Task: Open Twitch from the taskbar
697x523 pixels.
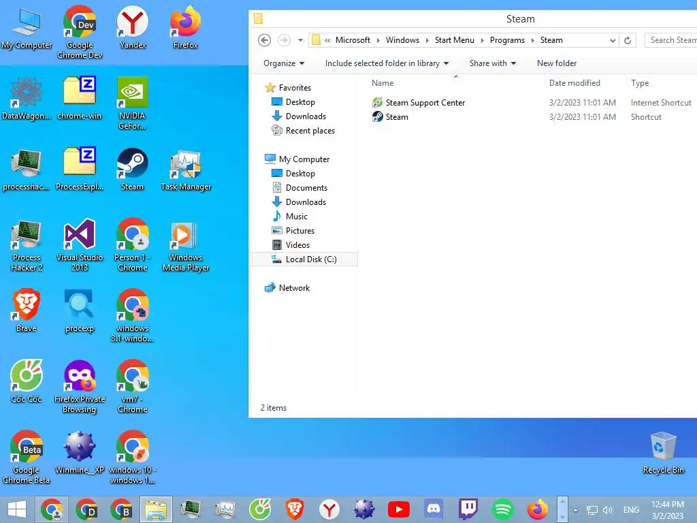Action: (468, 509)
